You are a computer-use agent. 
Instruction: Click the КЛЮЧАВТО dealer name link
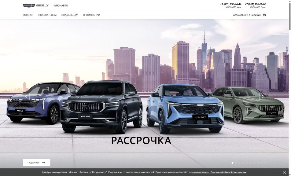(61, 5)
